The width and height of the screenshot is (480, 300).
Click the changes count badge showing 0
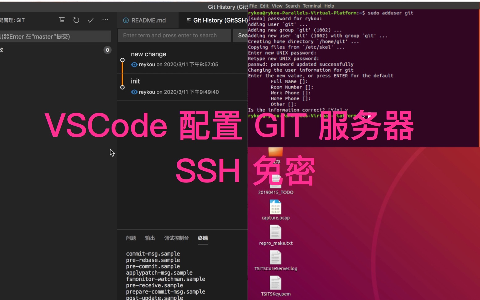pyautogui.click(x=107, y=50)
